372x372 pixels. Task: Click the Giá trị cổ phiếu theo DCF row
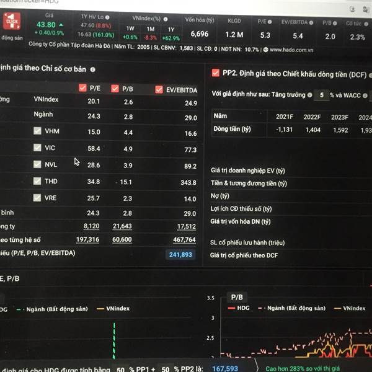(x=291, y=255)
